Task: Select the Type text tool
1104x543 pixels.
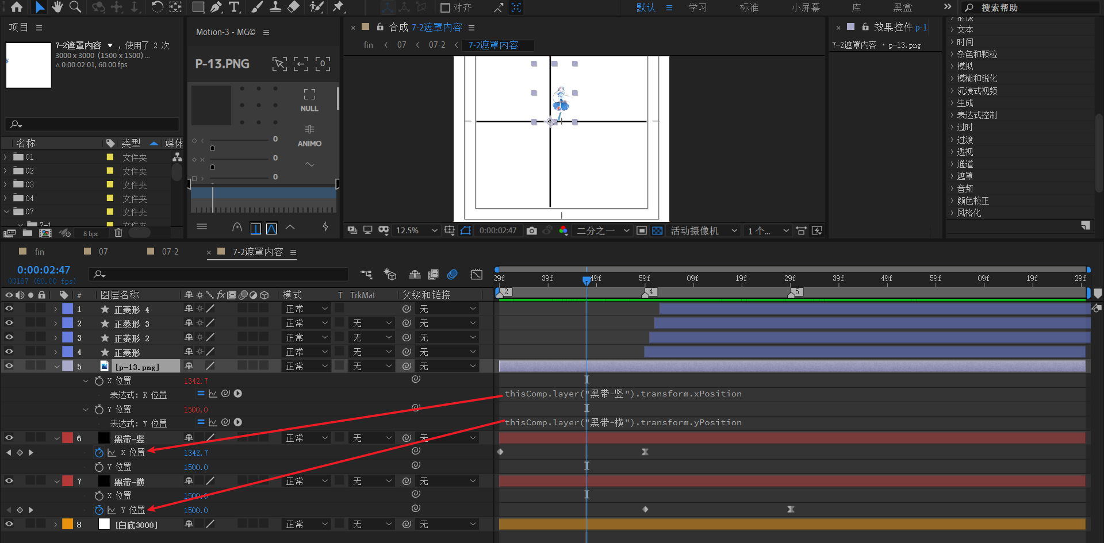Action: (x=234, y=7)
